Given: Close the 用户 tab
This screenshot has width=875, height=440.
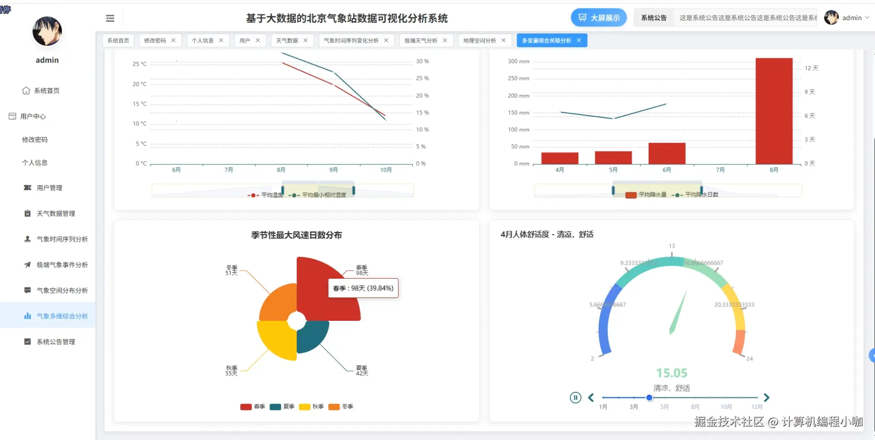Looking at the screenshot, I should 257,41.
